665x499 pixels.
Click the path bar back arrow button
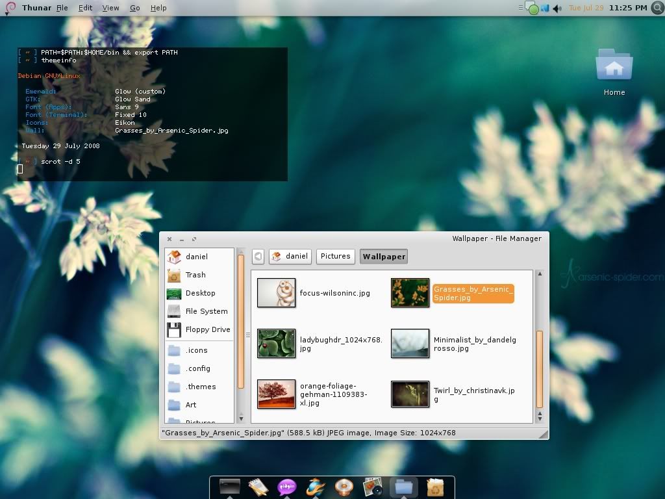click(258, 257)
